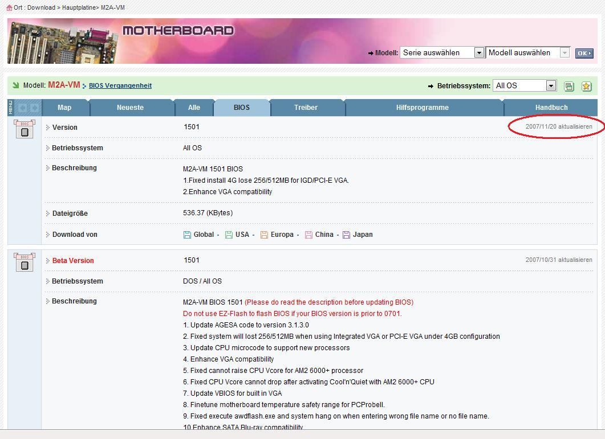Image resolution: width=605 pixels, height=439 pixels.
Task: Click the DOS / All OS value
Action: tap(202, 281)
